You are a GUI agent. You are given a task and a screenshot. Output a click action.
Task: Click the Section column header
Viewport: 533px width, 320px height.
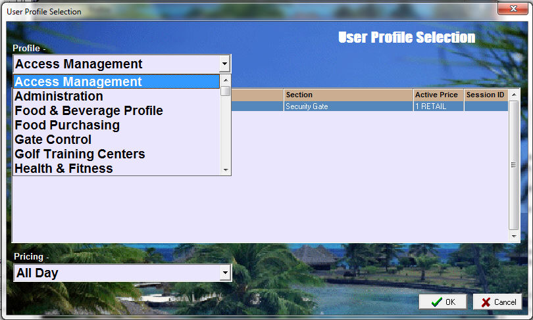[x=348, y=95]
